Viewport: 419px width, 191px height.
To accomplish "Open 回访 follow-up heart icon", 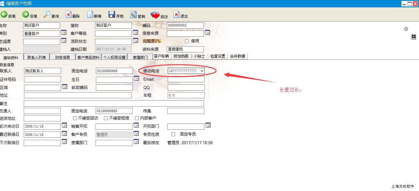I will pyautogui.click(x=155, y=15).
